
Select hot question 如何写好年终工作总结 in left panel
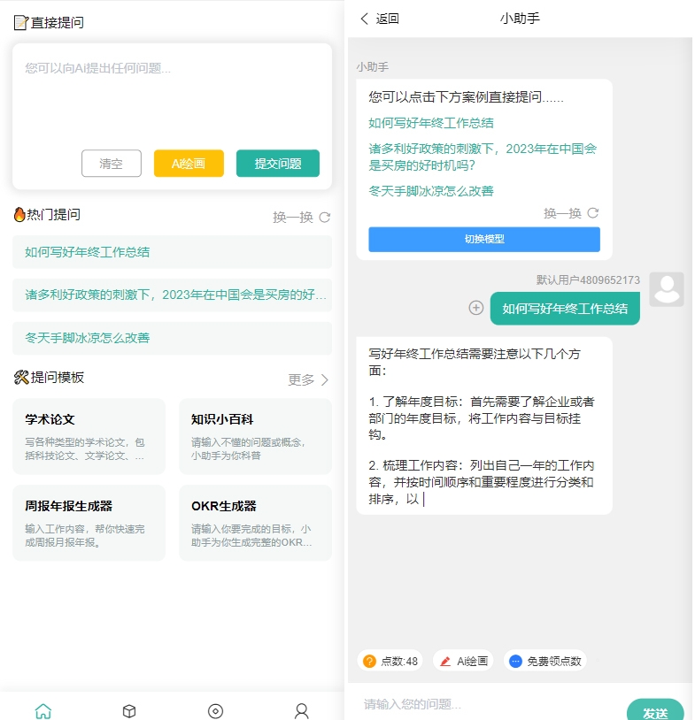click(172, 252)
